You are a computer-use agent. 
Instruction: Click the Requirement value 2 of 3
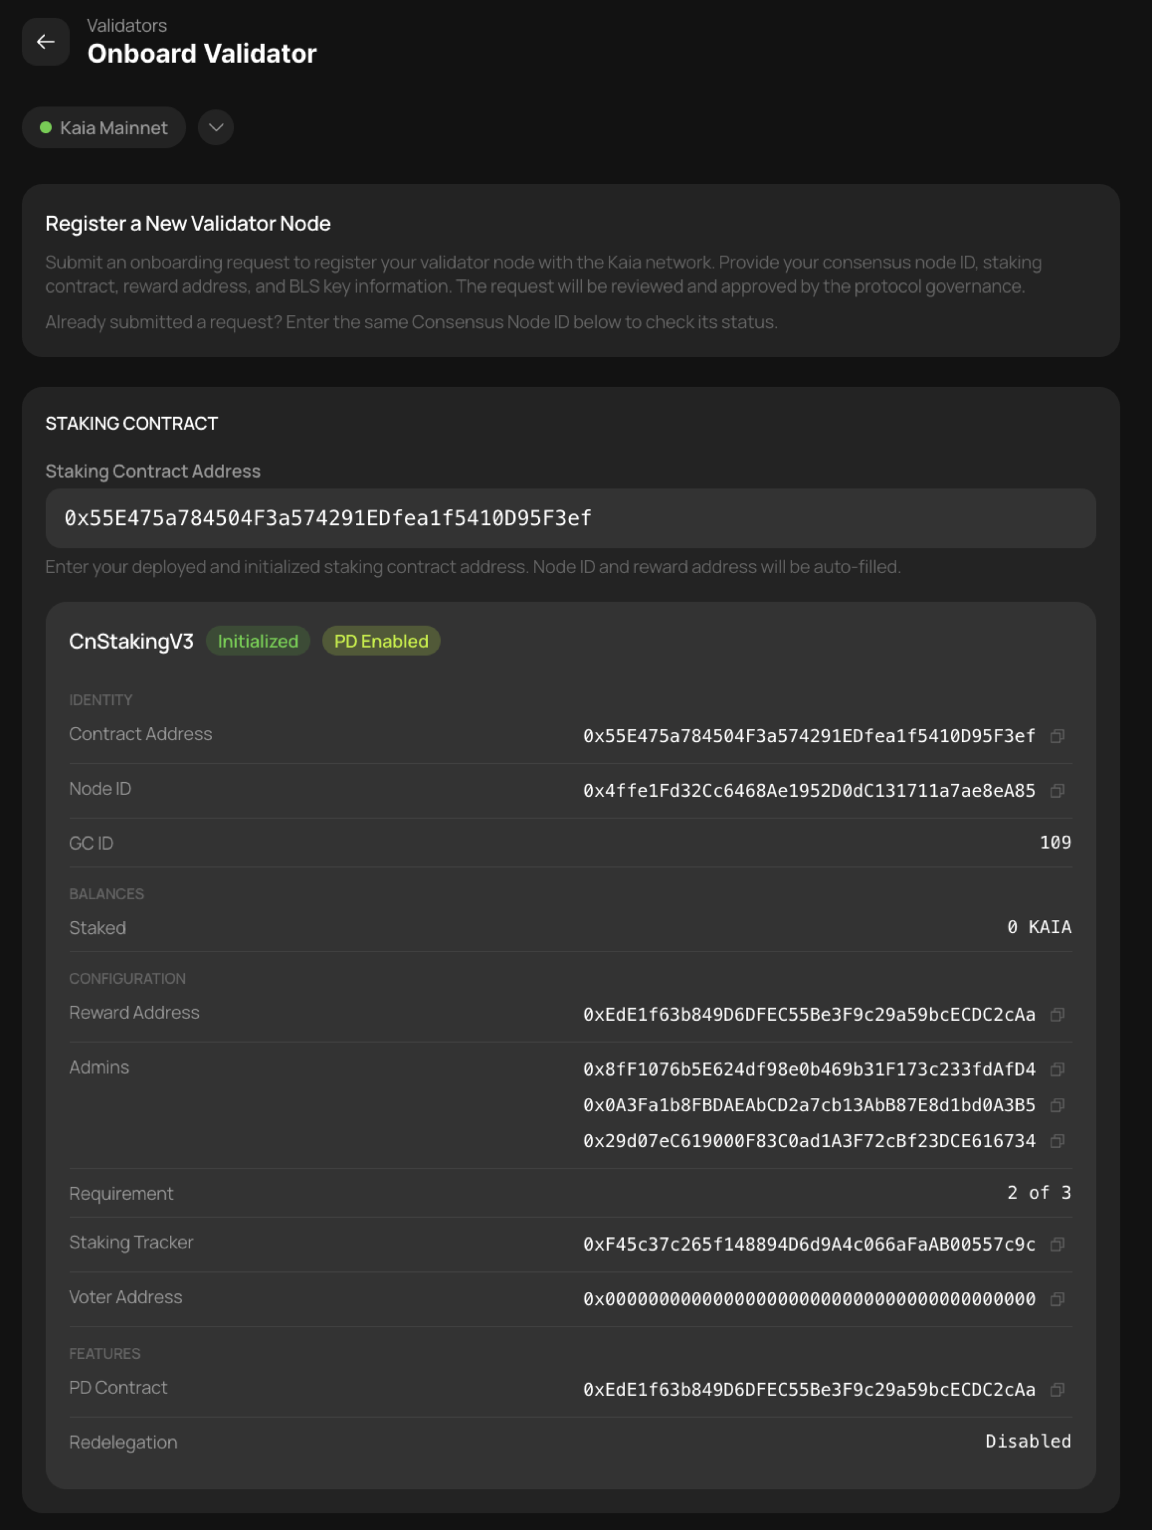click(x=1038, y=1192)
